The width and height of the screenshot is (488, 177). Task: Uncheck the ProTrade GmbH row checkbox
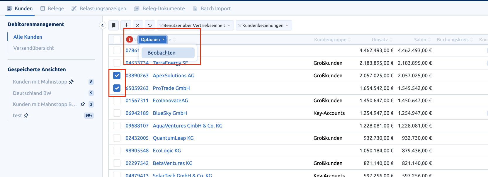point(117,88)
